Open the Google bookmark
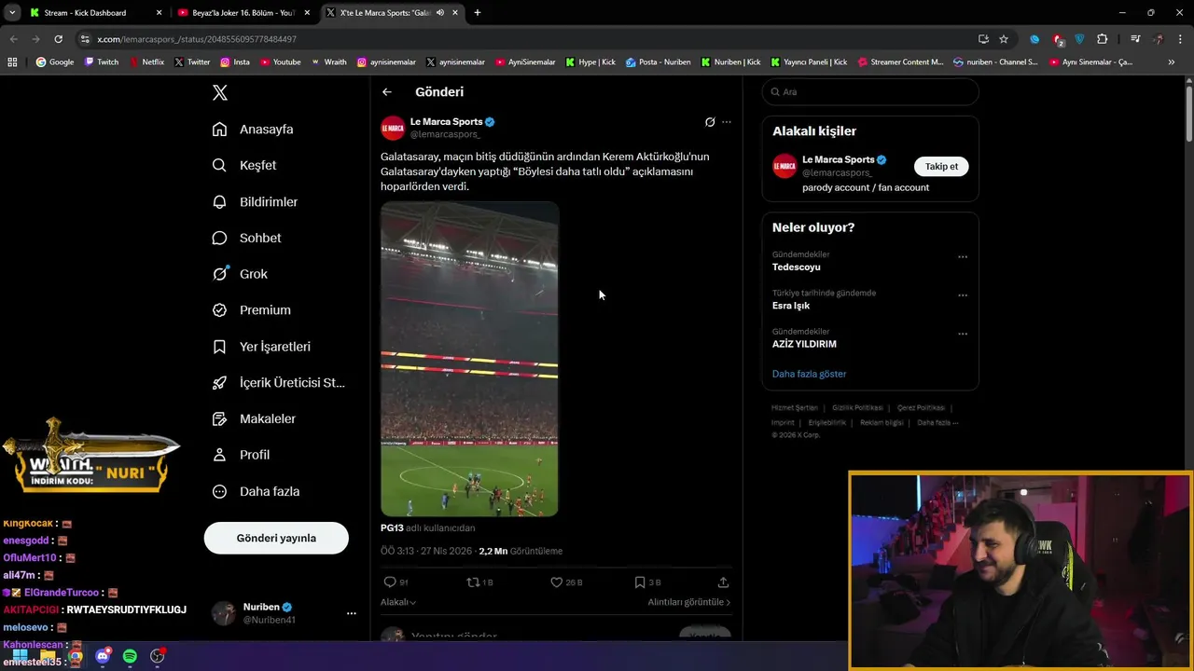1194x671 pixels. [x=55, y=62]
